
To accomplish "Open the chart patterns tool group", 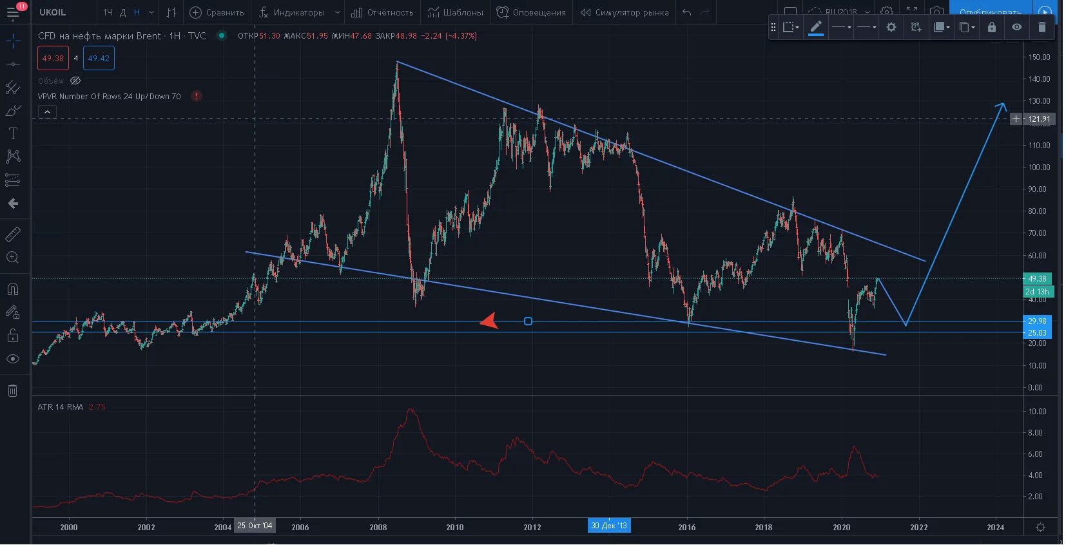I will point(13,157).
